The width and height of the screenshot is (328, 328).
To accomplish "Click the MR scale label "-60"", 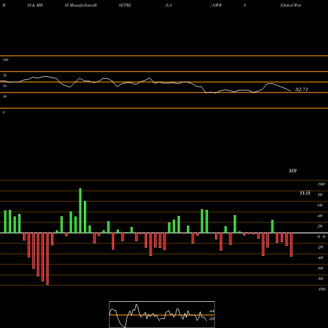I will (320, 268).
